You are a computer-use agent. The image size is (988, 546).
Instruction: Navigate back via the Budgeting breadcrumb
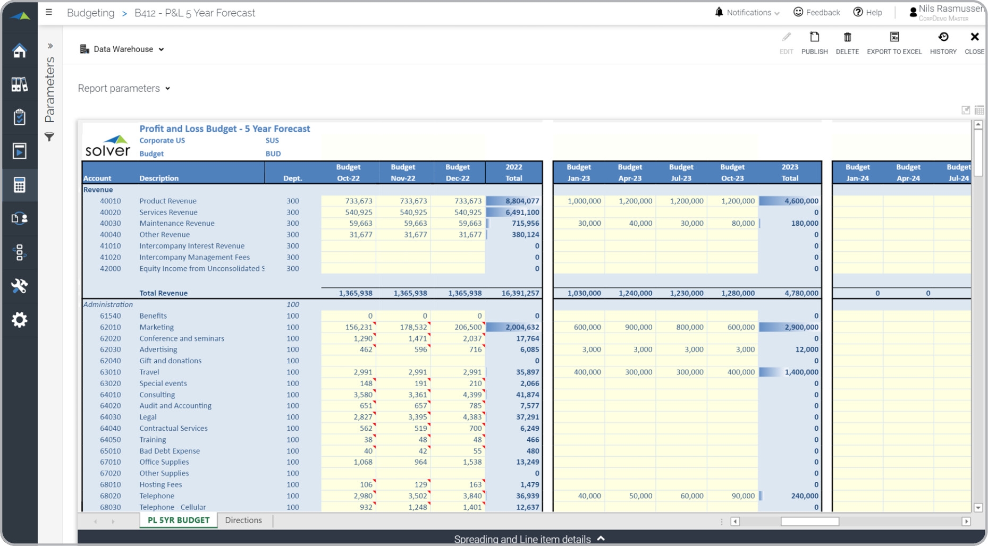click(x=90, y=12)
